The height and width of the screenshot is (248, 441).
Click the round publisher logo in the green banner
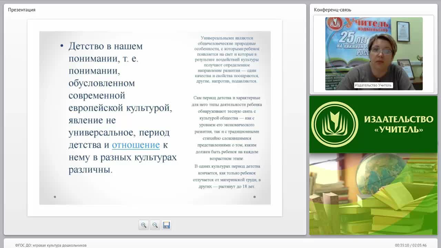tap(335, 124)
